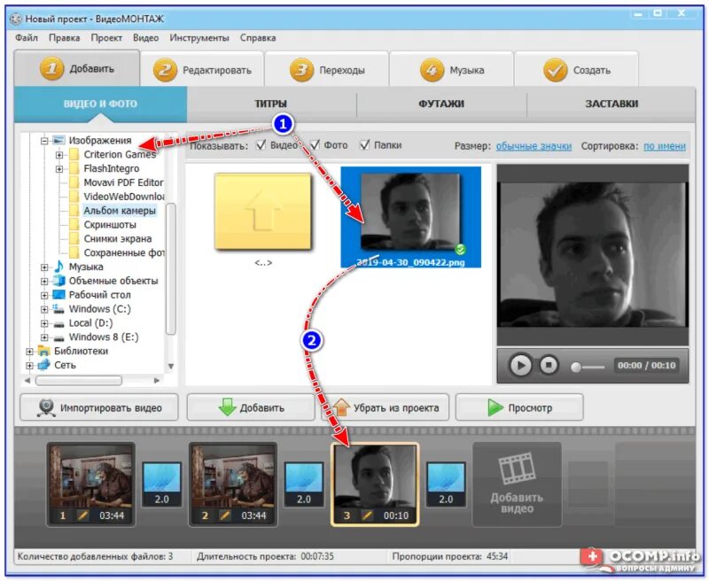
Task: Select timeline clip 3
Action: coord(375,484)
